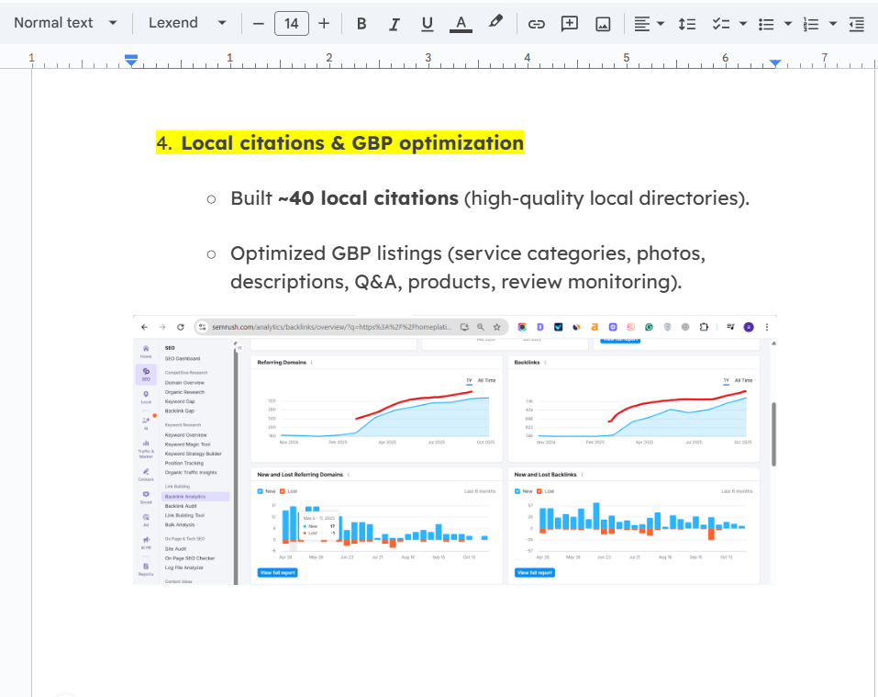Open the text color picker

460,24
